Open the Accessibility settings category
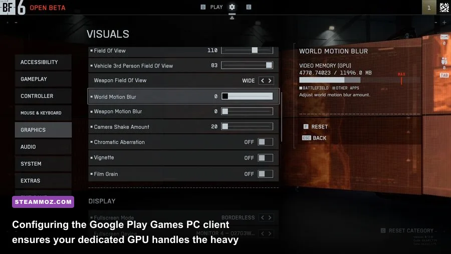Screen dimensions: 451x254 [43, 62]
